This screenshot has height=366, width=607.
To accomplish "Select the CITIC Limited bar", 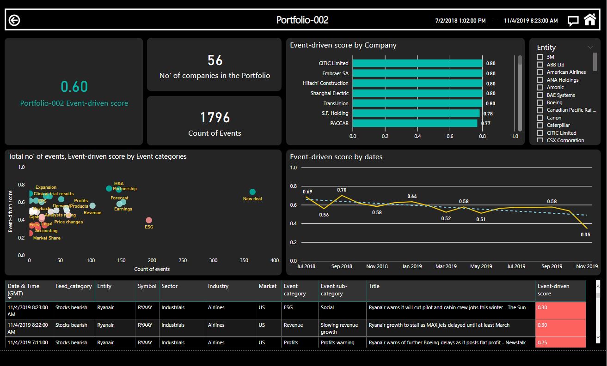I will [x=417, y=63].
